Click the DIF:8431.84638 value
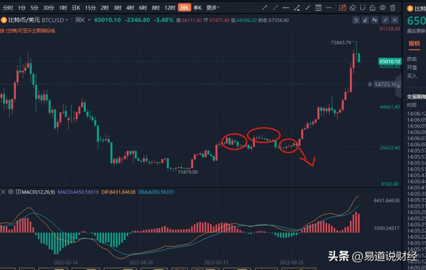The width and height of the screenshot is (426, 270). [118, 192]
